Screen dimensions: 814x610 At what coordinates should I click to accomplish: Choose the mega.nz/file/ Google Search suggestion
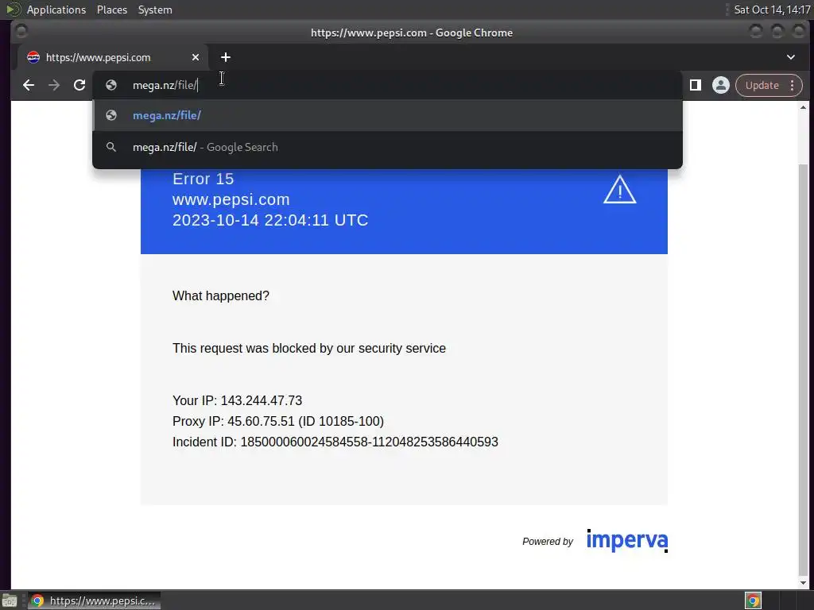387,147
